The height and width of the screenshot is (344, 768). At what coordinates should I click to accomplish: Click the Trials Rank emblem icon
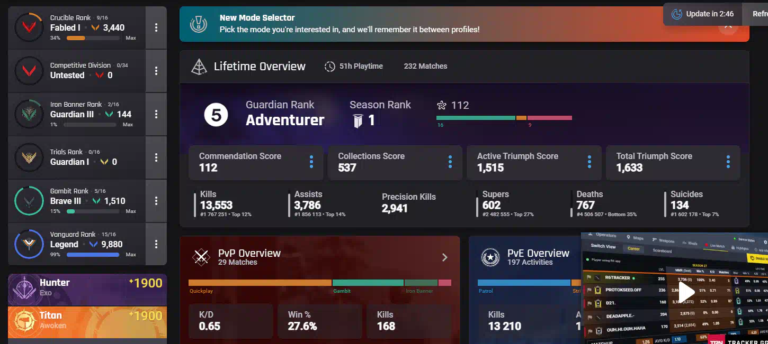coord(29,157)
